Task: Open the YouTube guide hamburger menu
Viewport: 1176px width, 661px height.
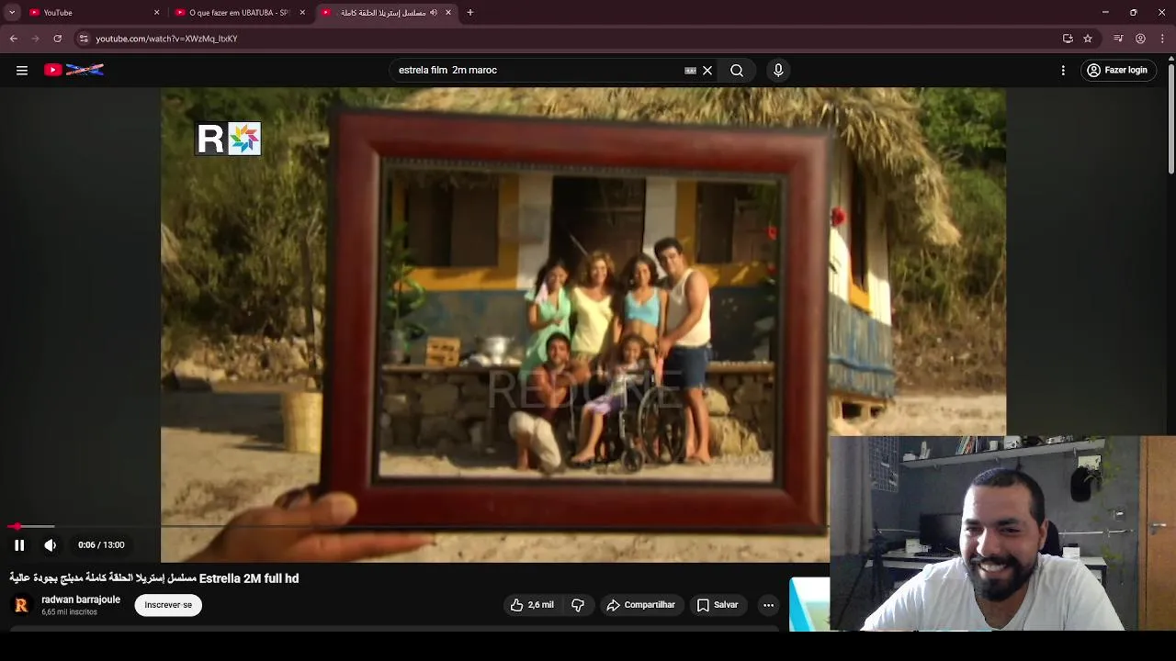Action: [x=22, y=71]
